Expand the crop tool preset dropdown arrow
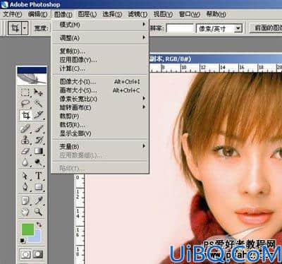 click(x=25, y=28)
